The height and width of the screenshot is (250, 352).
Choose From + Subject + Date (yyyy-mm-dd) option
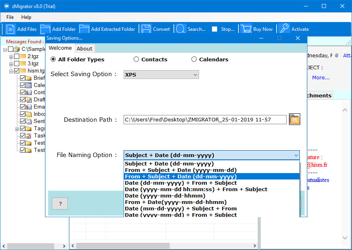tap(212, 170)
